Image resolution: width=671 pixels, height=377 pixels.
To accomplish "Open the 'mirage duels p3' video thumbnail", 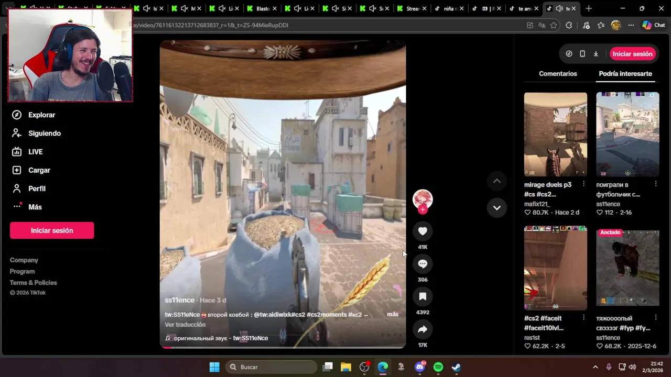I will pos(556,135).
